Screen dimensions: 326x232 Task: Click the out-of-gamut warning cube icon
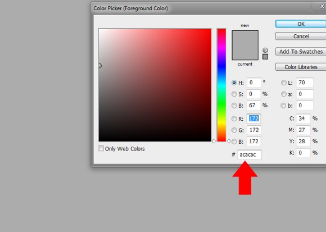[265, 50]
